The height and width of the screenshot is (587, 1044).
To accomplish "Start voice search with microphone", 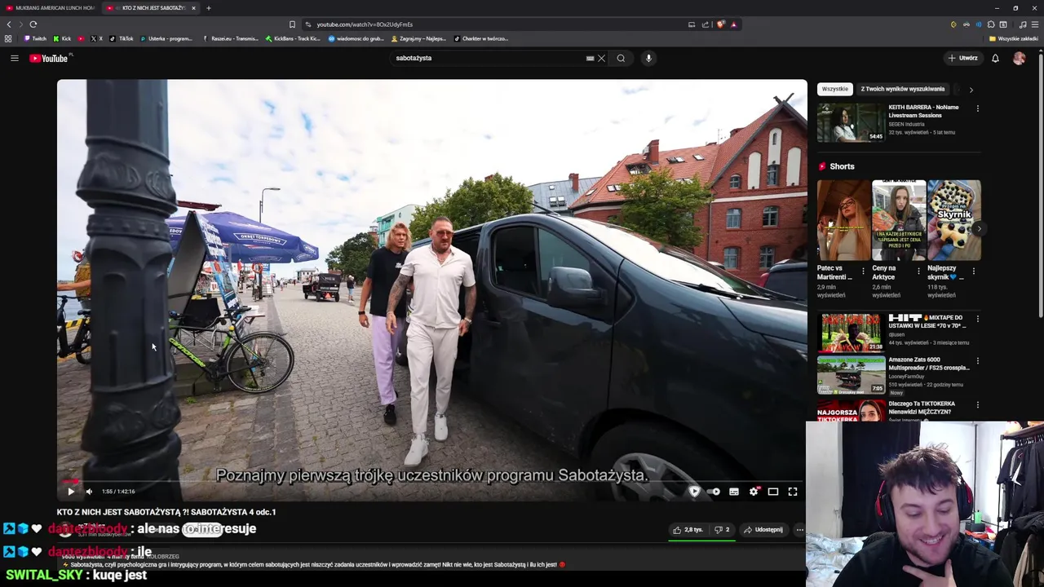I will click(648, 58).
